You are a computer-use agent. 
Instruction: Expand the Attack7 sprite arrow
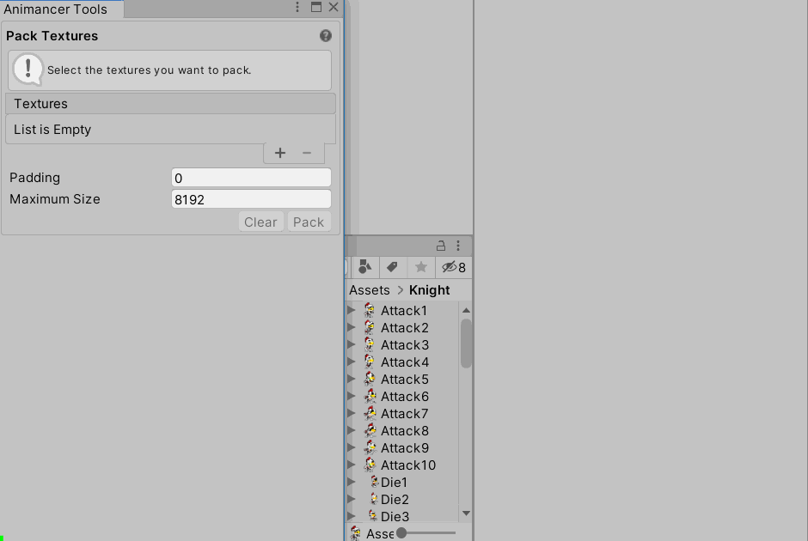click(x=352, y=413)
